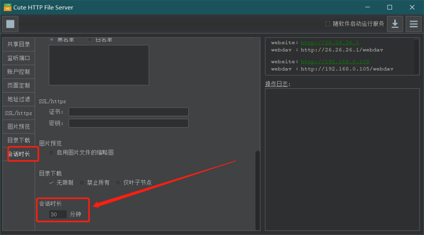
Task: Switch to the 共享目录 tab
Action: click(19, 44)
